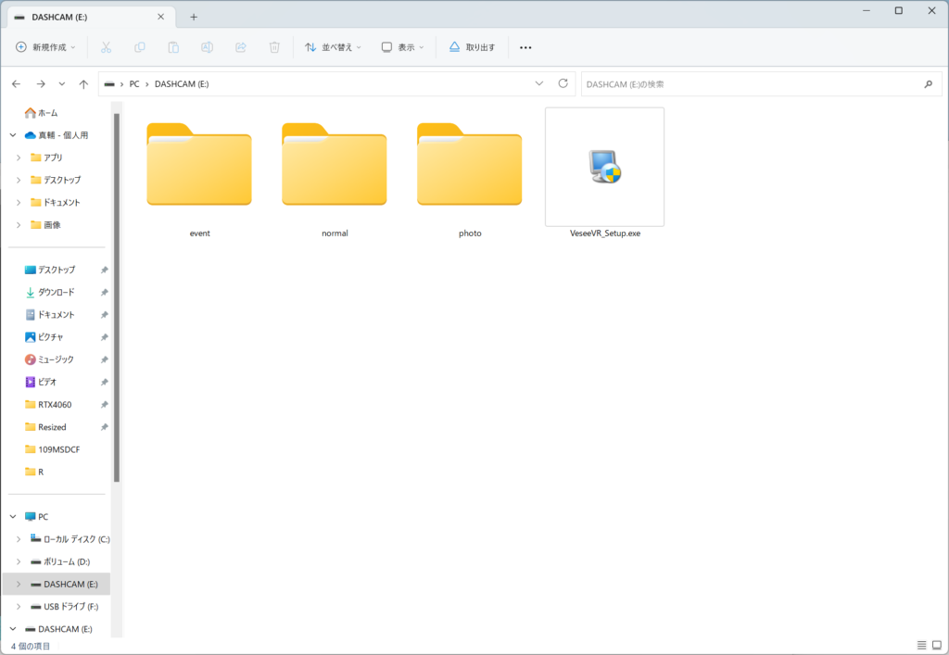Click the DASHCAM (E:) search box
Image resolution: width=949 pixels, height=655 pixels.
coord(751,84)
